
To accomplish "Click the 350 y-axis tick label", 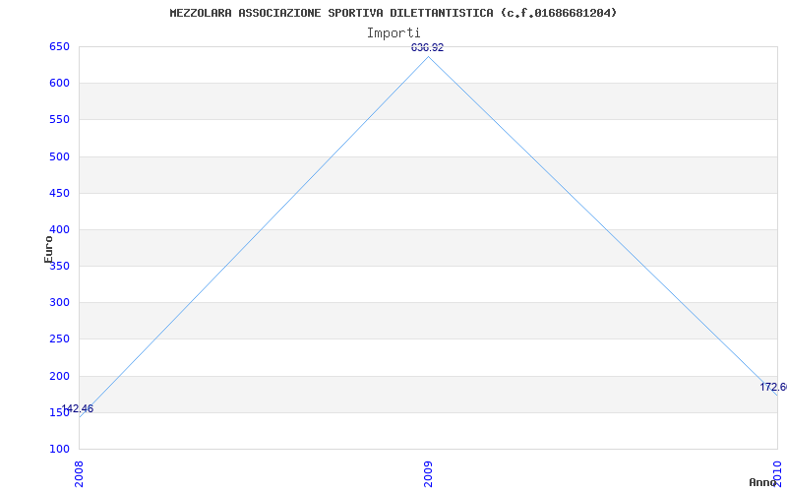I will coord(59,266).
